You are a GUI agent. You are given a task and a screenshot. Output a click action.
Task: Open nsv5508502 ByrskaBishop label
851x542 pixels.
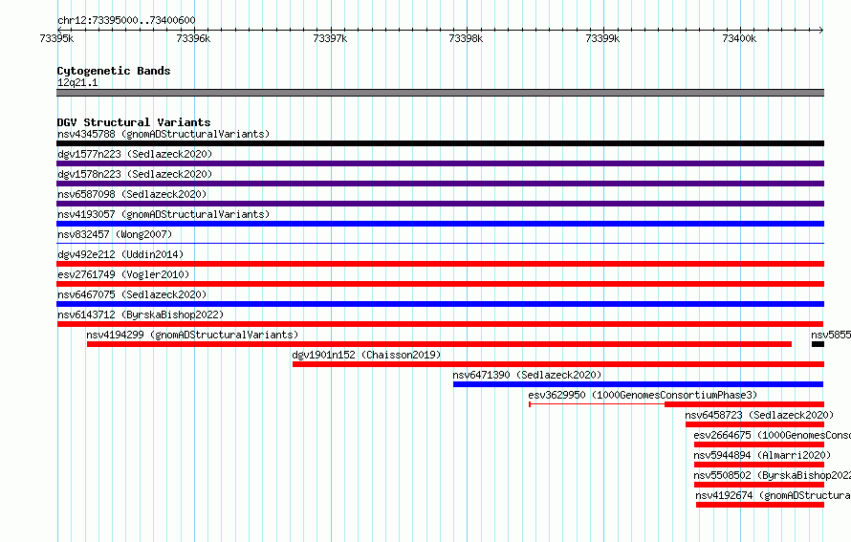772,475
